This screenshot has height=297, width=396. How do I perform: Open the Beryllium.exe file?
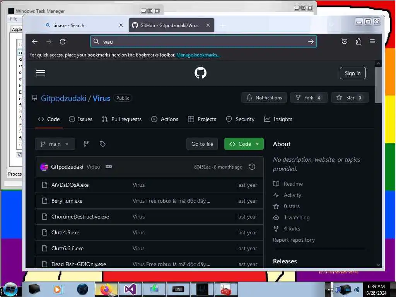click(67, 201)
